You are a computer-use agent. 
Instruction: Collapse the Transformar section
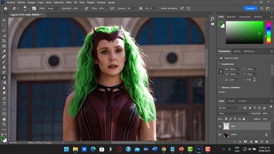tap(219, 64)
